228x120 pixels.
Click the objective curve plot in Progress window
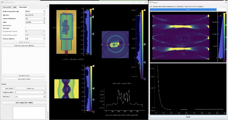(x=188, y=89)
